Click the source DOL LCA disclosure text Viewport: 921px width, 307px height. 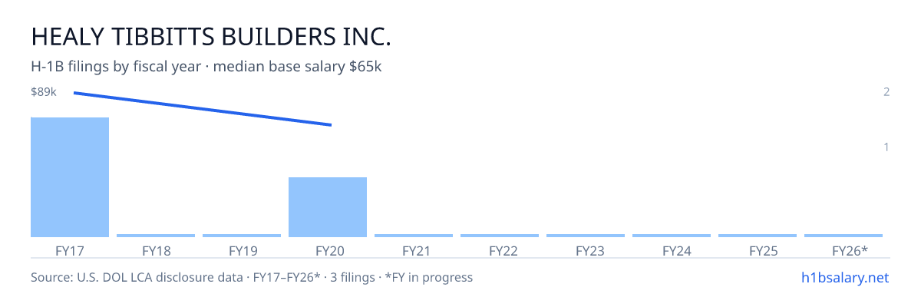pos(252,277)
